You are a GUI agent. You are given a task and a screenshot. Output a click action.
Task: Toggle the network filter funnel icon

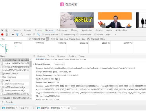click(17, 34)
